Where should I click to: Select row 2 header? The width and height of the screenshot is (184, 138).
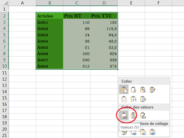4,16
